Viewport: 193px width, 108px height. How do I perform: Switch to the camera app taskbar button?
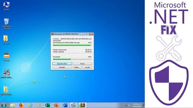tap(74, 105)
